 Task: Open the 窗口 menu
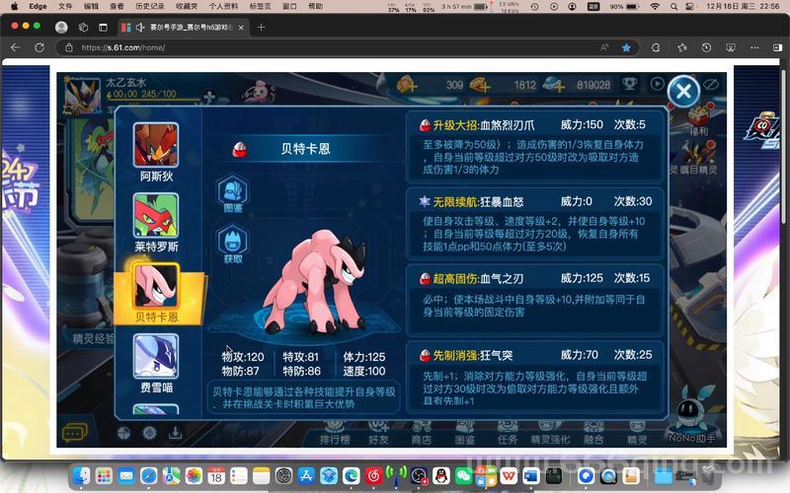289,6
